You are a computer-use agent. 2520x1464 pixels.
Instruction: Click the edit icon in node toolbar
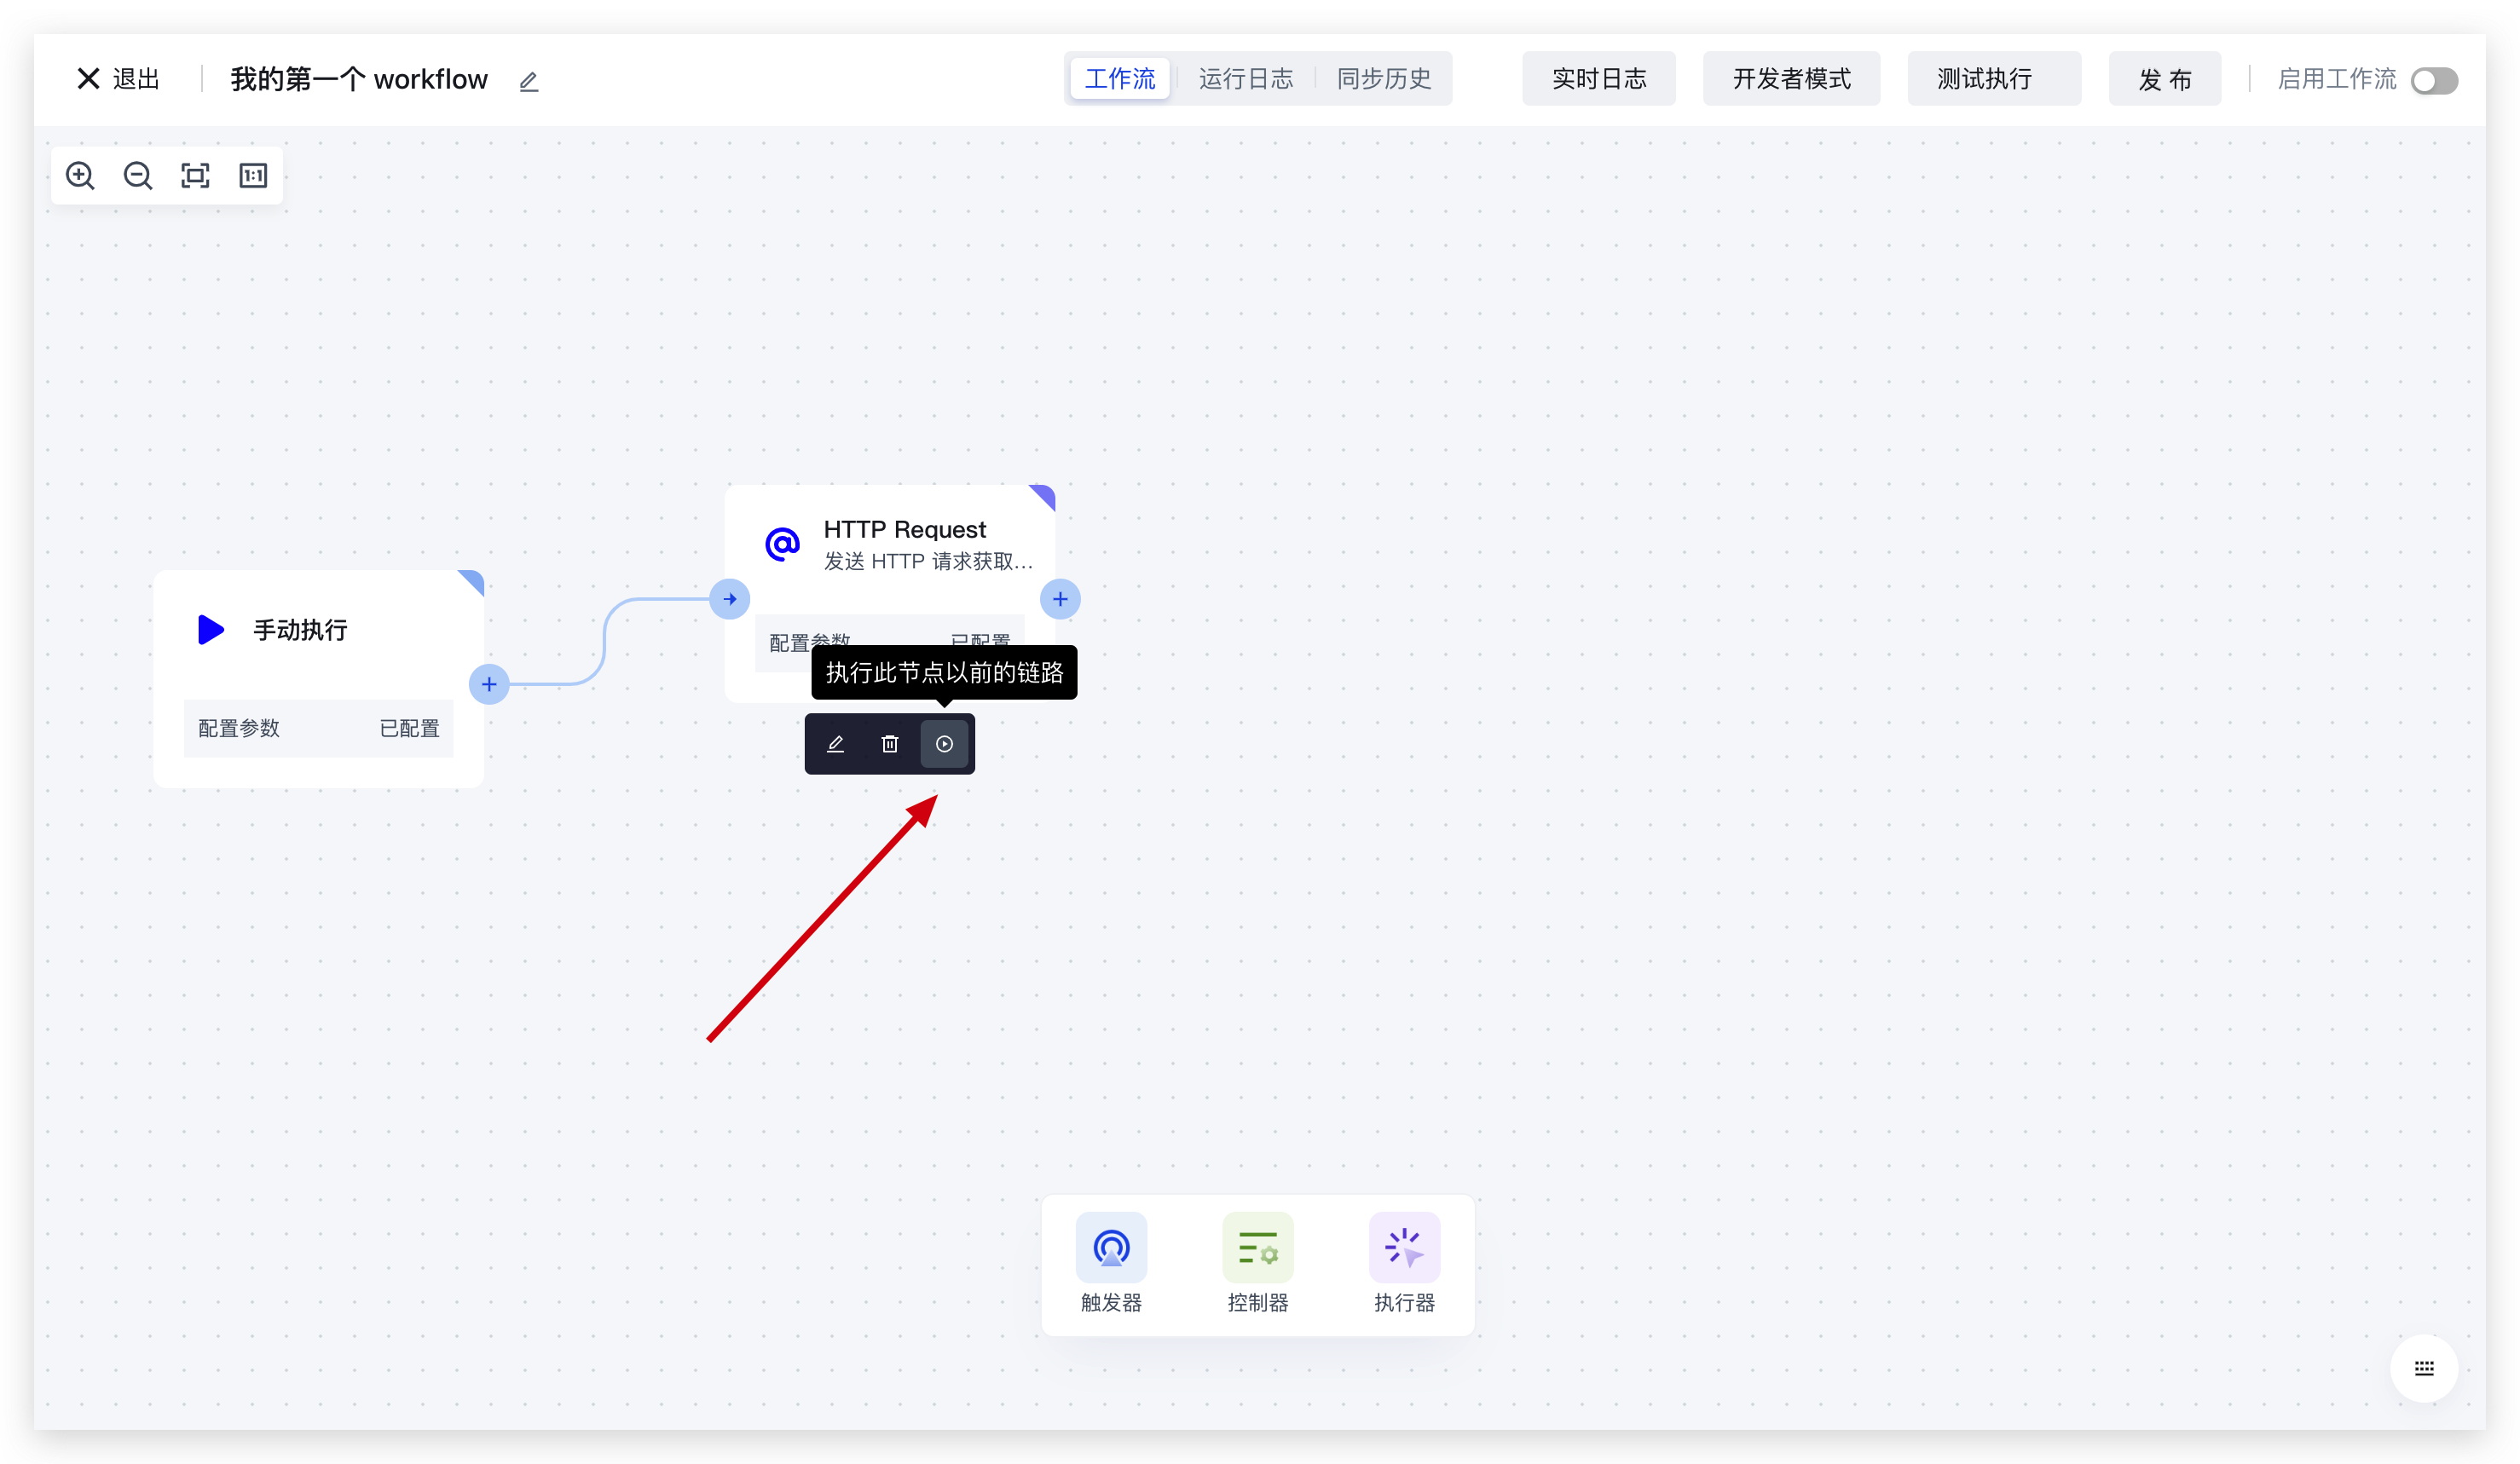click(x=836, y=743)
